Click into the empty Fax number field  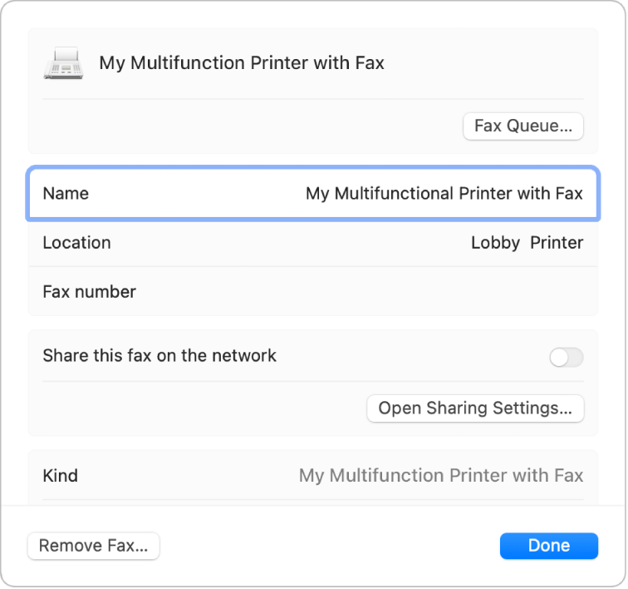415,292
